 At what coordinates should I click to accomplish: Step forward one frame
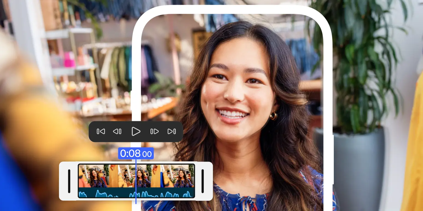154,132
